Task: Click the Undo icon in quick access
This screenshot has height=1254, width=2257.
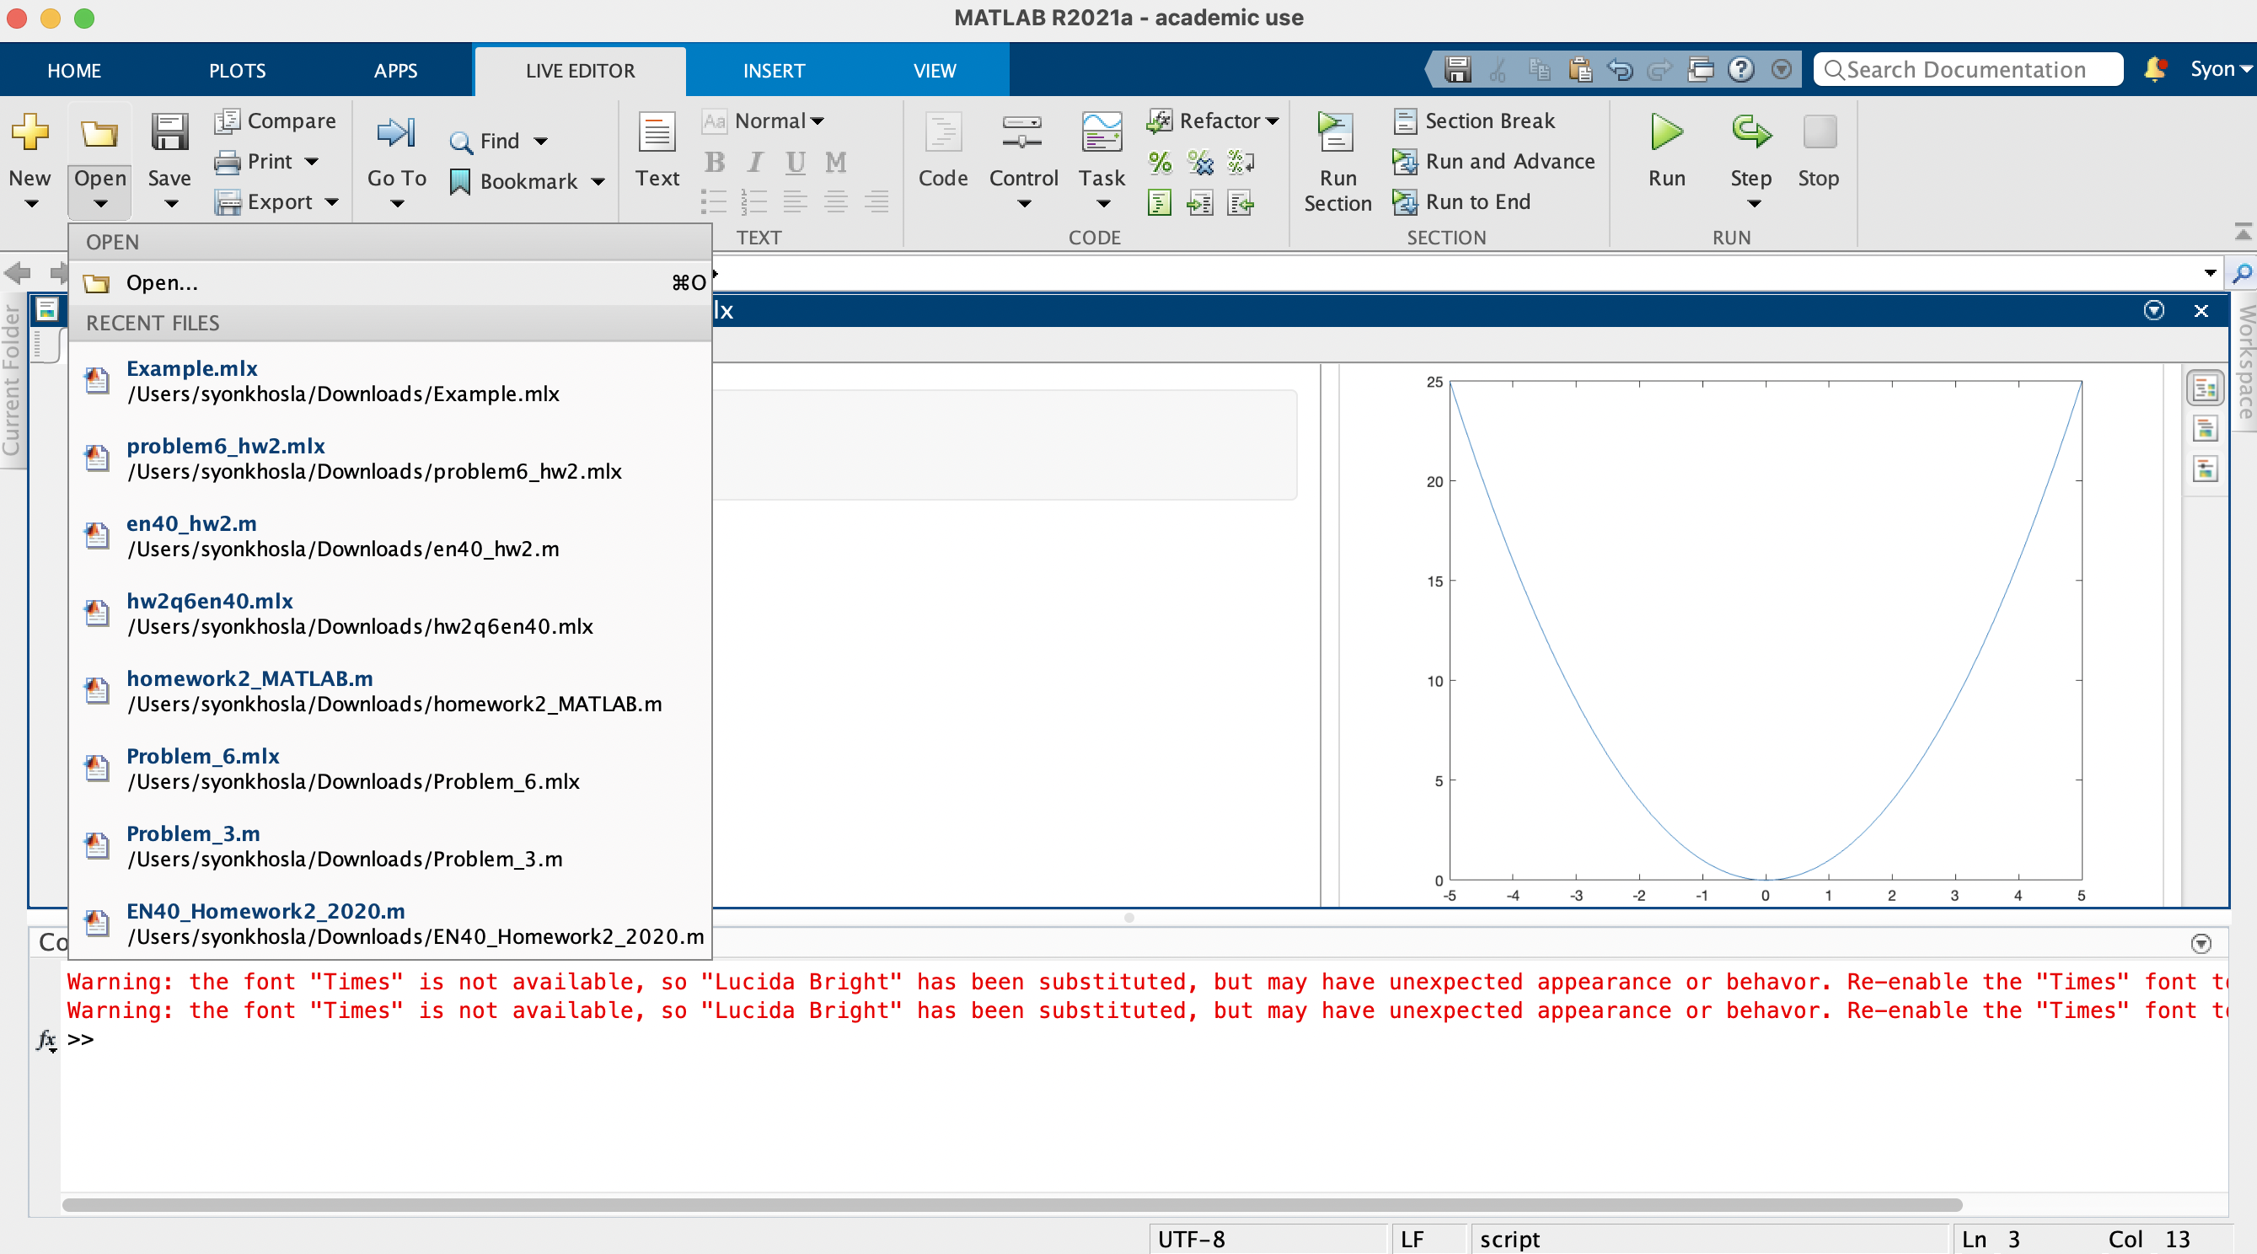Action: (x=1620, y=70)
